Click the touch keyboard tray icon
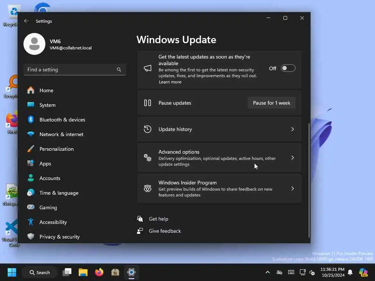The width and height of the screenshot is (375, 281). pos(291,272)
